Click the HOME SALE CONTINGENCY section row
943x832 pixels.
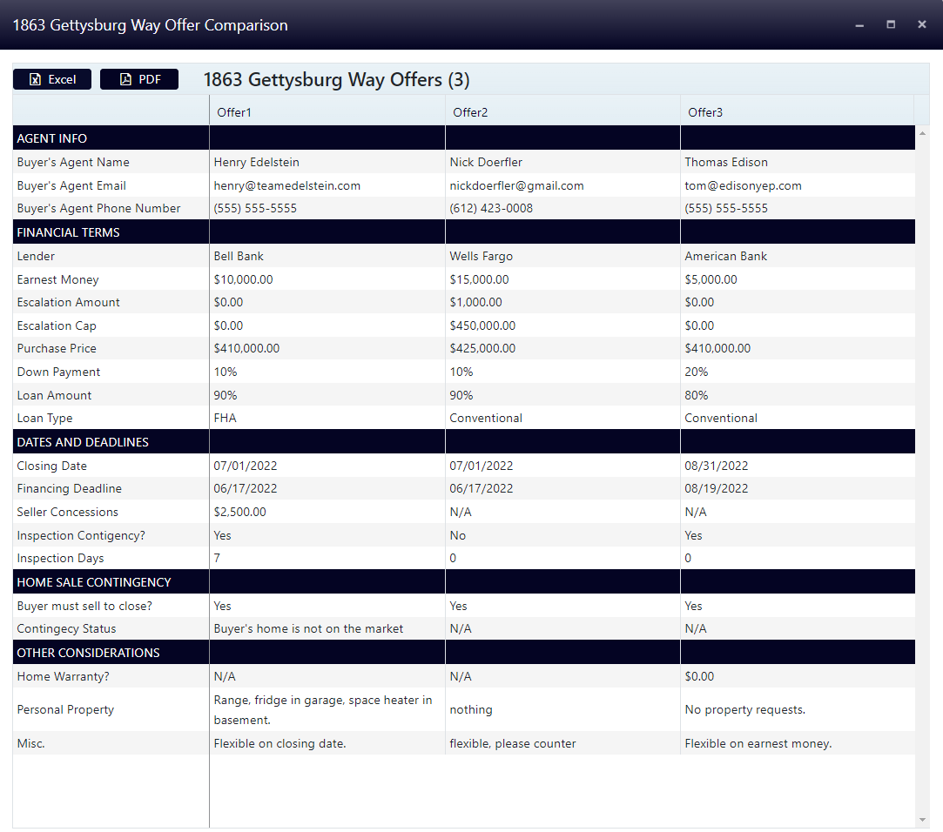coord(94,582)
